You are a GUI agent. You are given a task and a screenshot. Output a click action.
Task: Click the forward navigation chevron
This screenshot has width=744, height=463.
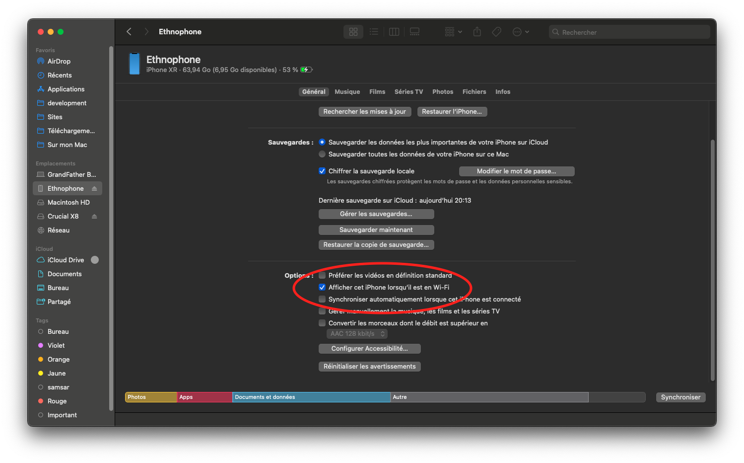tap(146, 32)
